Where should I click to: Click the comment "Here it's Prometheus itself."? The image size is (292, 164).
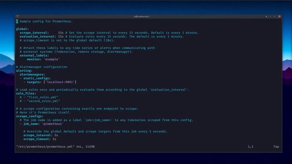point(43,113)
